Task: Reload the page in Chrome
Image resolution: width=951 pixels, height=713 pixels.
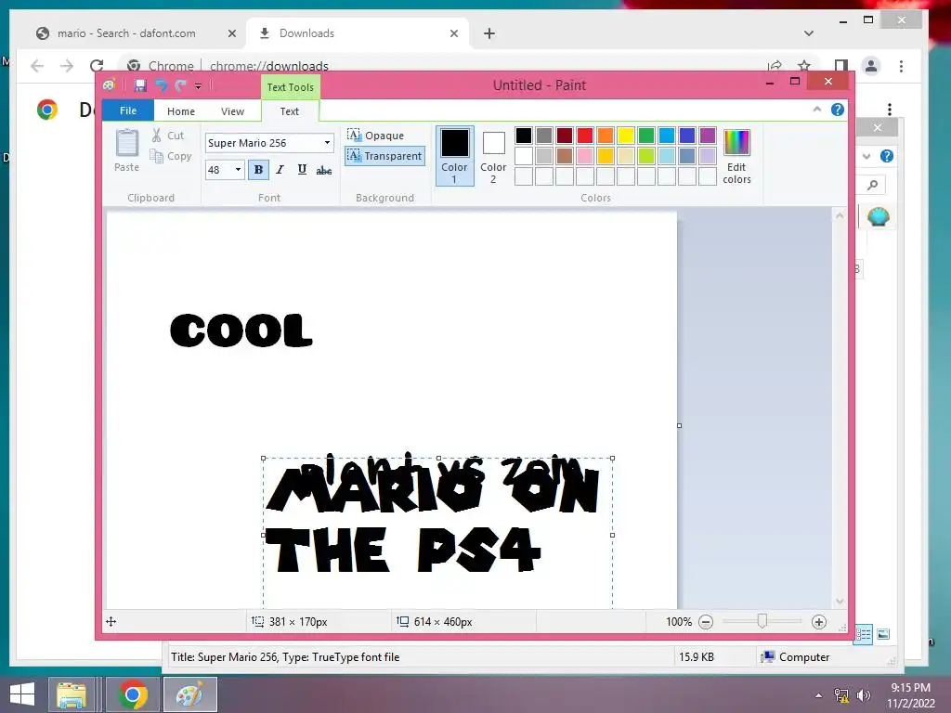Action: point(97,66)
